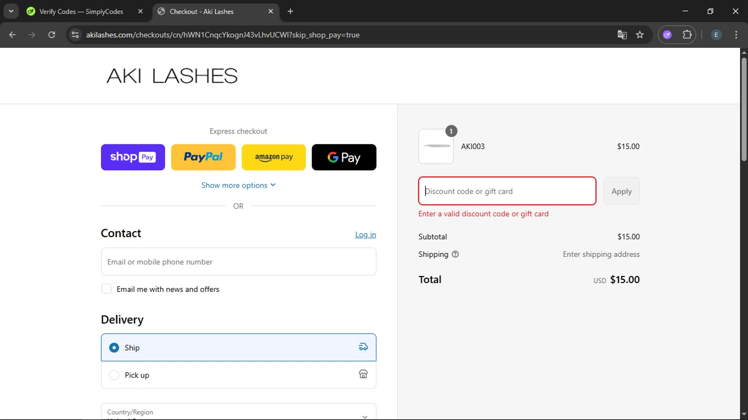748x420 pixels.
Task: Click the Total $15.00 amount
Action: pyautogui.click(x=625, y=280)
